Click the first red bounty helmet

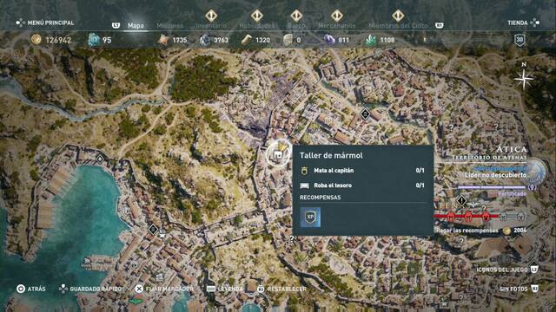pyautogui.click(x=451, y=216)
